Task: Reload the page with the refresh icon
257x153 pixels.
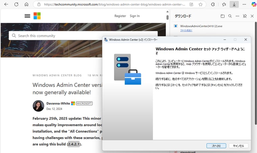Action: pyautogui.click(x=16, y=4)
